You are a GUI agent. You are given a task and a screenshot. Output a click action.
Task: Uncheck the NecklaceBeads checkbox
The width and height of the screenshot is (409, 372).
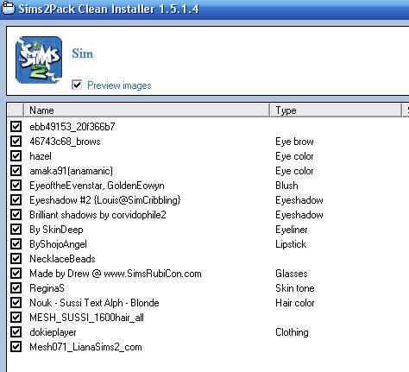click(16, 259)
